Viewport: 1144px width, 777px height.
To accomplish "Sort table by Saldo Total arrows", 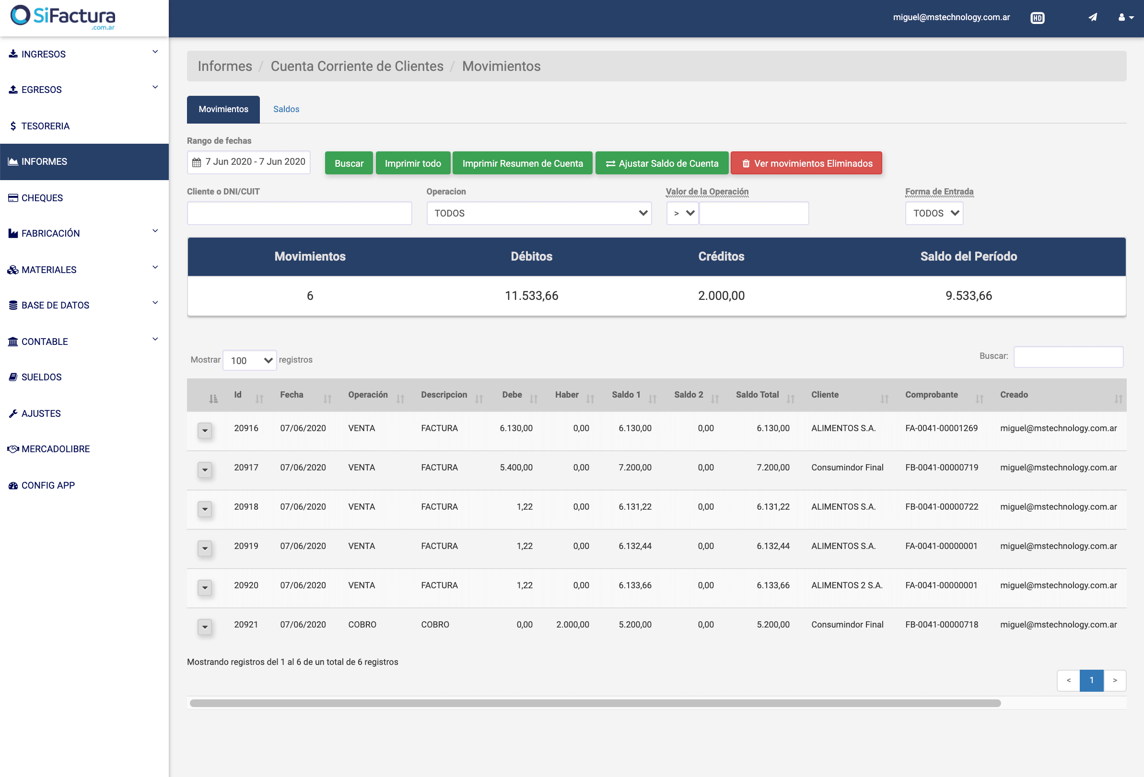I will click(791, 400).
